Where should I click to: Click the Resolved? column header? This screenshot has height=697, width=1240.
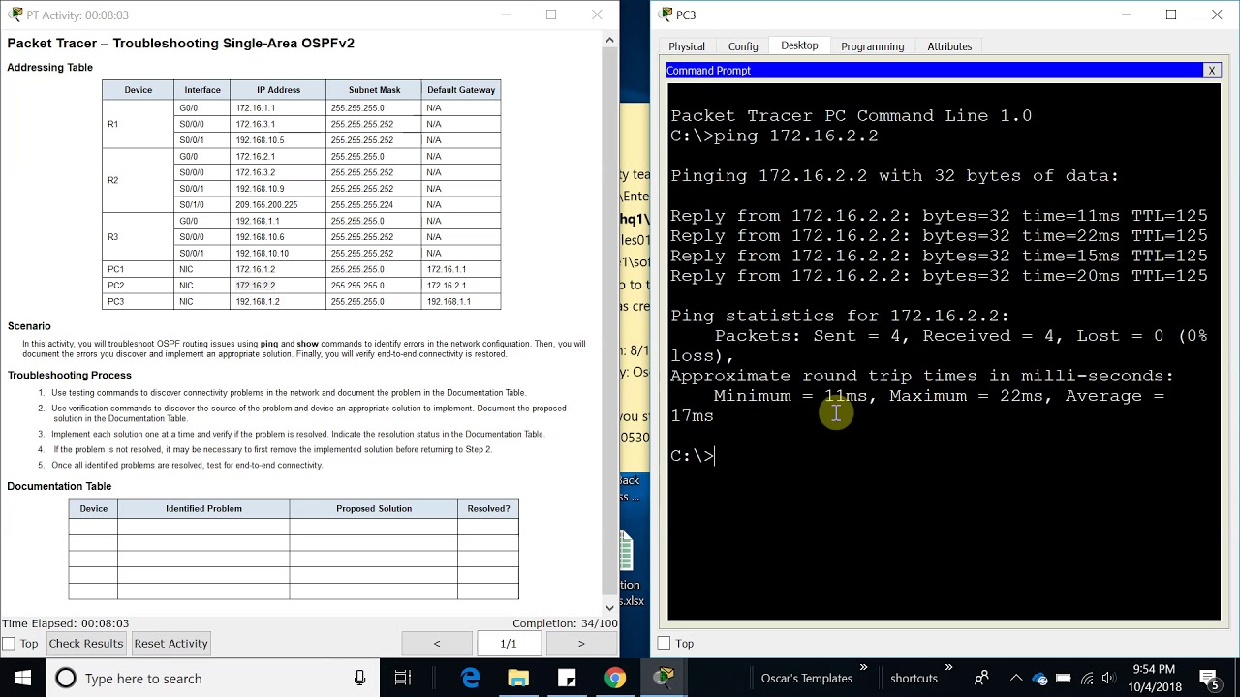pyautogui.click(x=488, y=508)
